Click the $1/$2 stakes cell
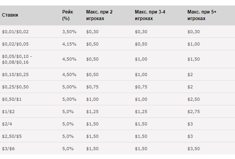 click(x=8, y=112)
